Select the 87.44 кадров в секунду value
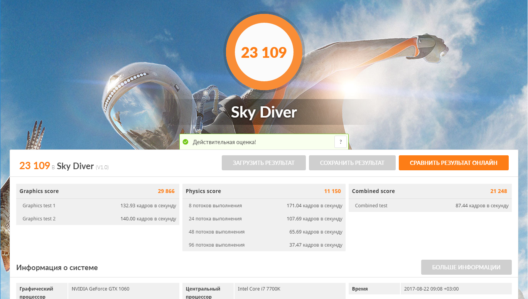This screenshot has width=528, height=299. (x=482, y=206)
